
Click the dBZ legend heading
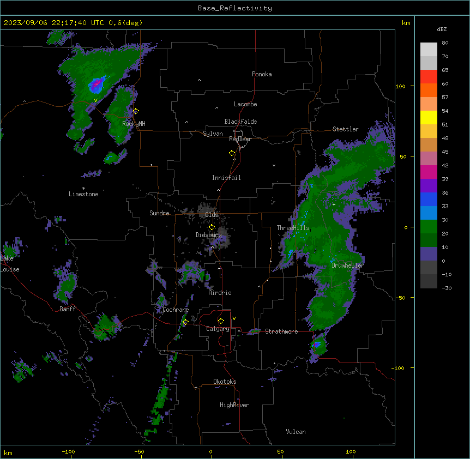pos(442,29)
